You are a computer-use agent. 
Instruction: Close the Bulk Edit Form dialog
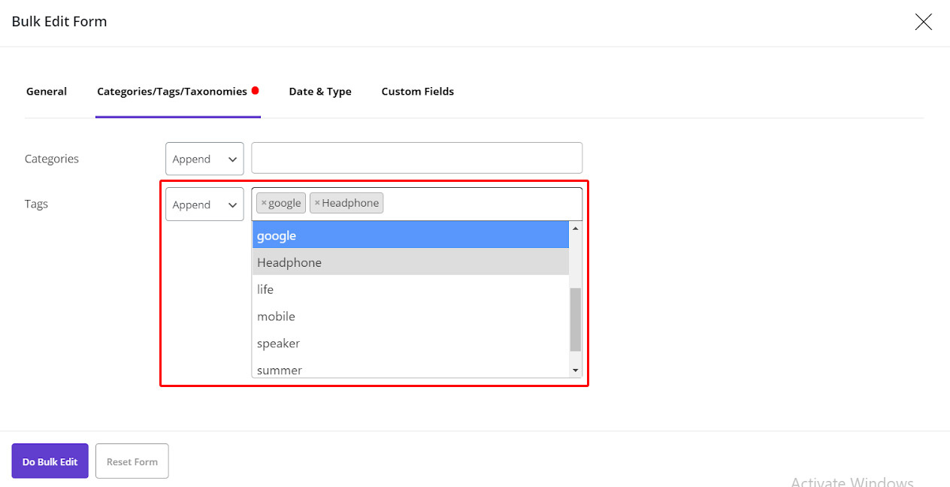[x=923, y=22]
